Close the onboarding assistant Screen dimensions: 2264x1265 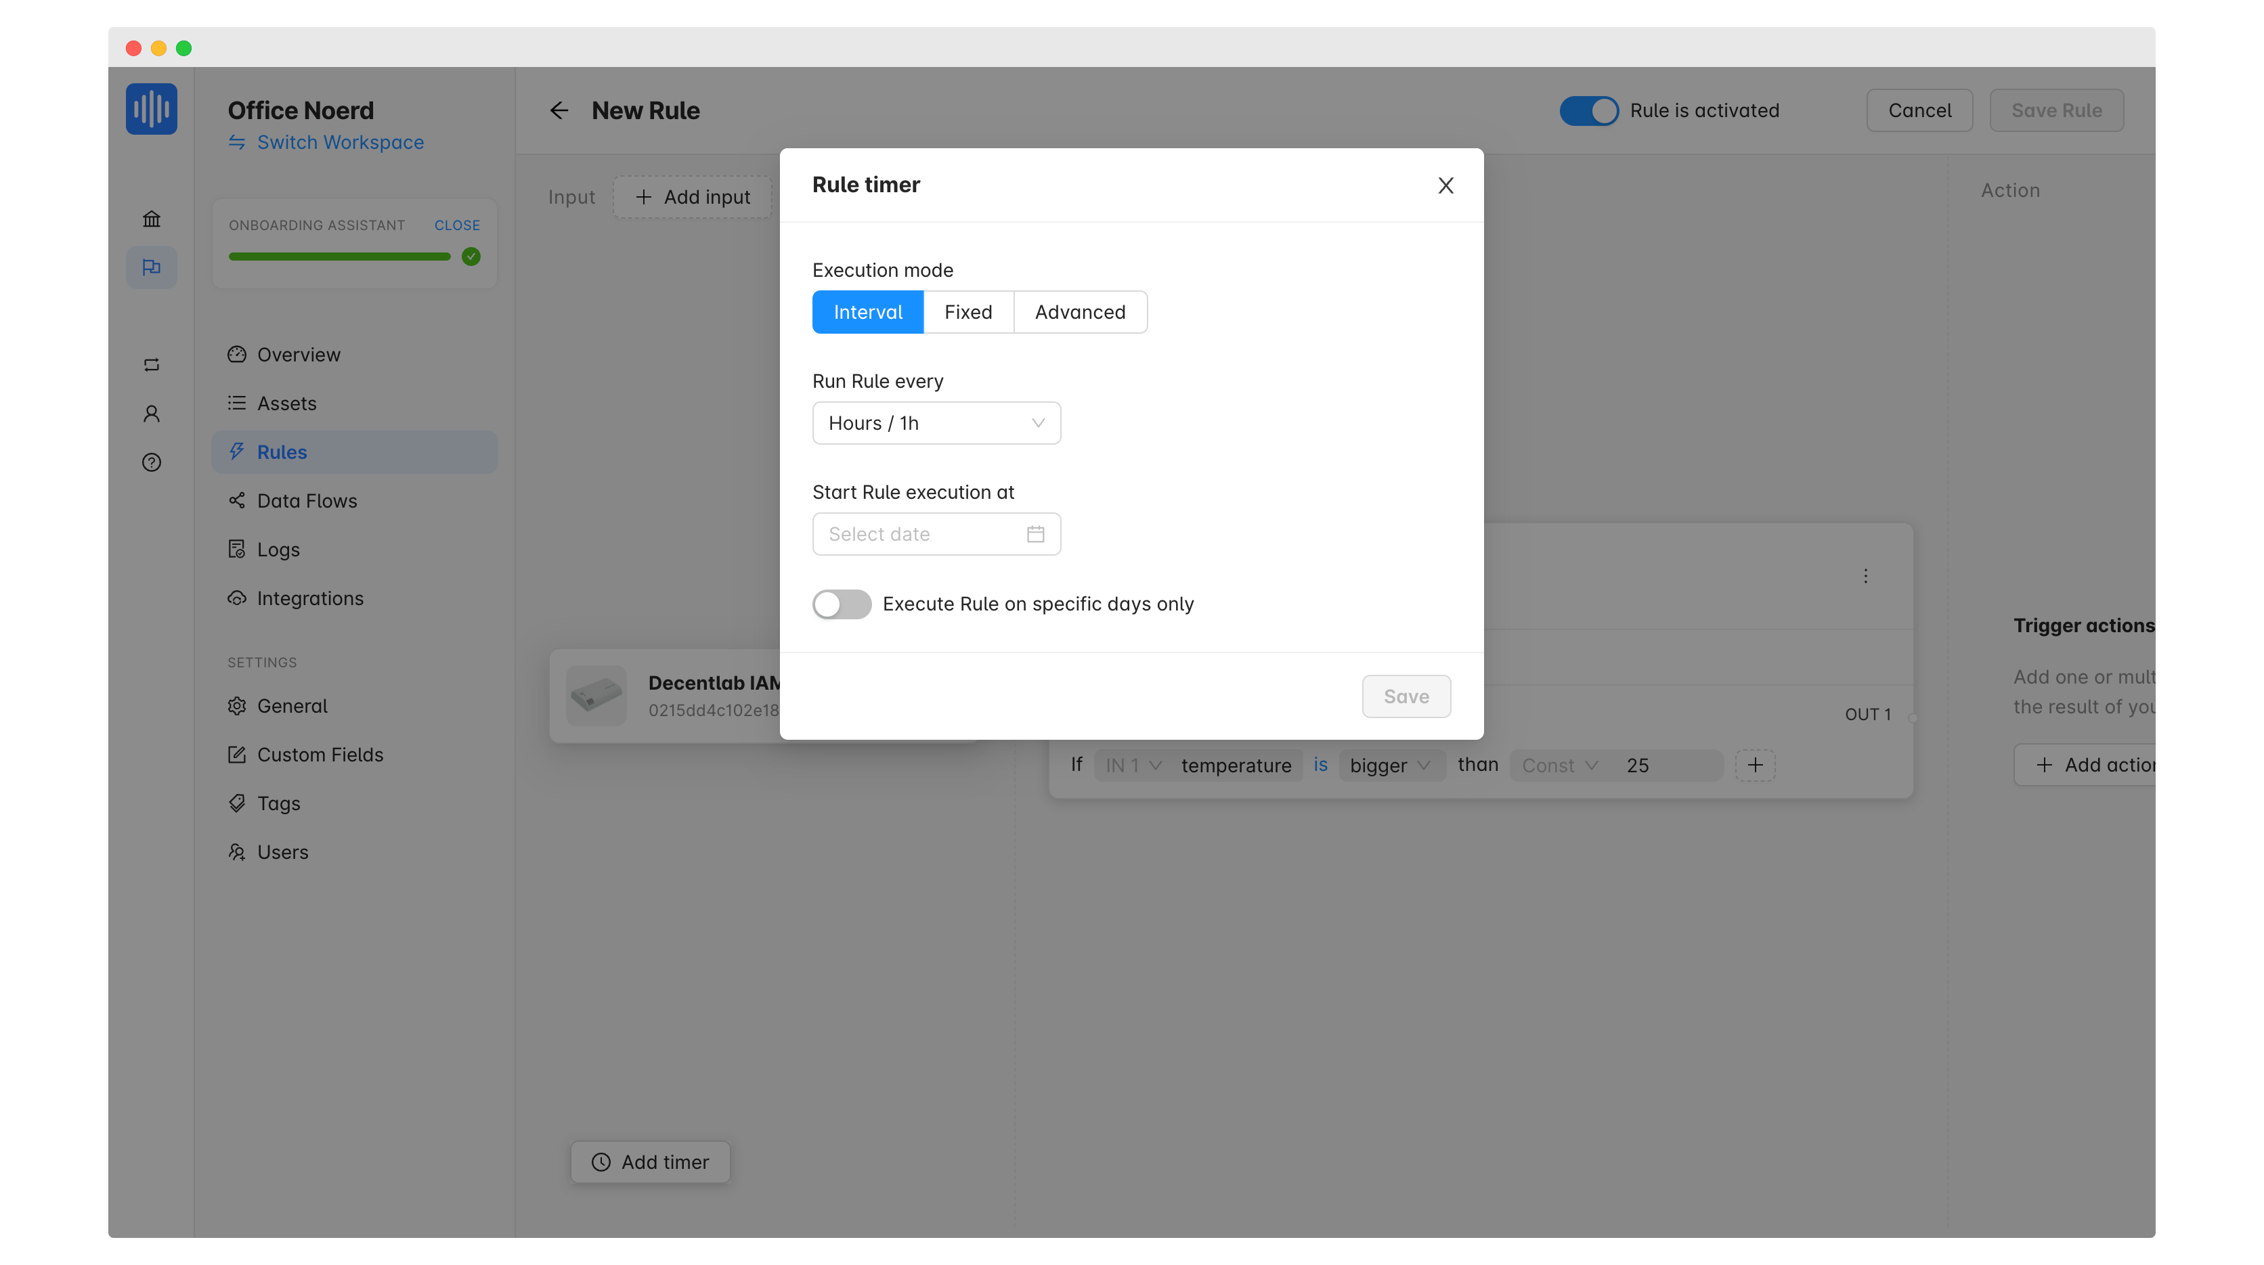457,226
